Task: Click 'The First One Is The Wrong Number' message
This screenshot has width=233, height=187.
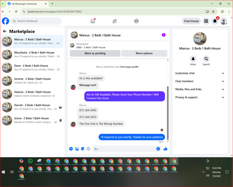Action: (x=101, y=124)
